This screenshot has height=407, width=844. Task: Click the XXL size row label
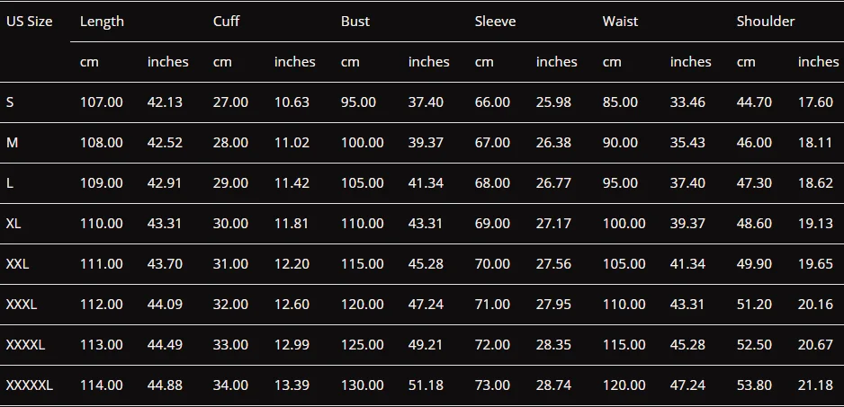pos(17,264)
